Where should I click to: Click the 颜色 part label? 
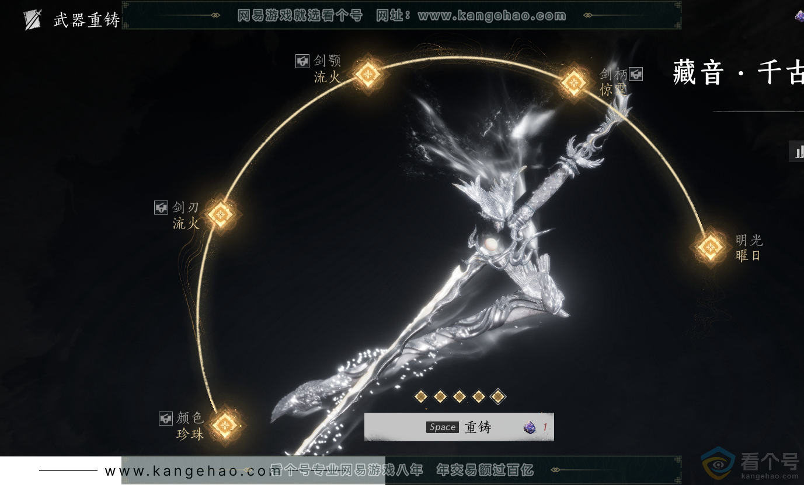click(190, 418)
